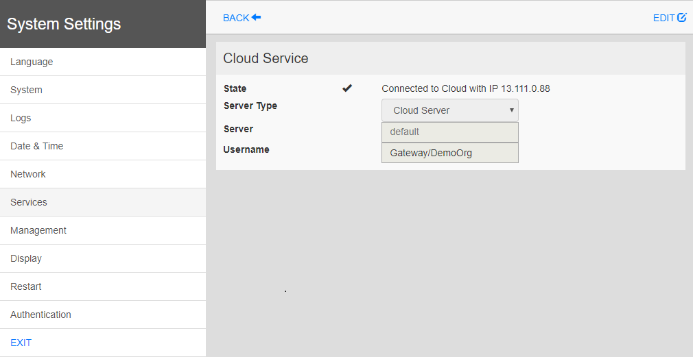Viewport: 693px width, 357px height.
Task: Open the Server Type dropdown
Action: (x=450, y=110)
